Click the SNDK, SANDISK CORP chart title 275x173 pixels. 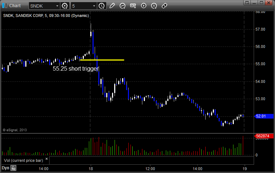[46, 15]
